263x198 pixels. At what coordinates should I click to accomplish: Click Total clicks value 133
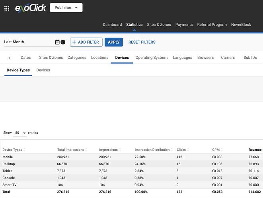179,192
